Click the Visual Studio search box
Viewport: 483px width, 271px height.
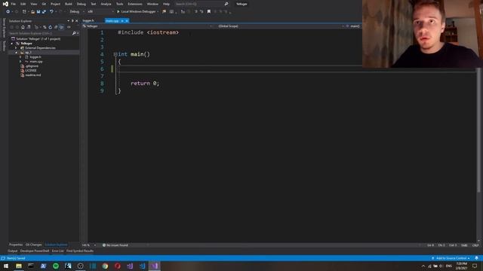pyautogui.click(x=202, y=4)
